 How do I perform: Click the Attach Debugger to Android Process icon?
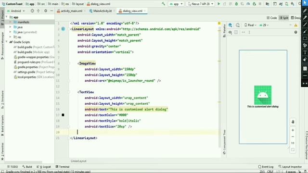[x=254, y=4]
